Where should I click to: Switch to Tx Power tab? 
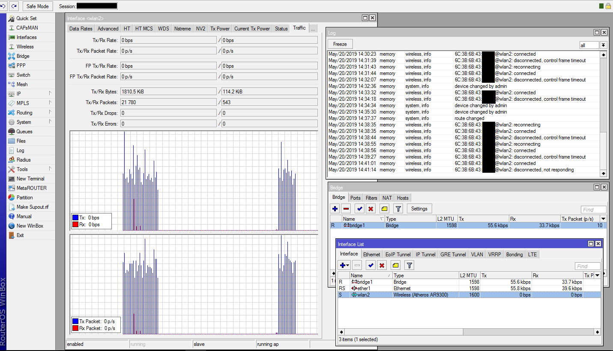pyautogui.click(x=220, y=29)
